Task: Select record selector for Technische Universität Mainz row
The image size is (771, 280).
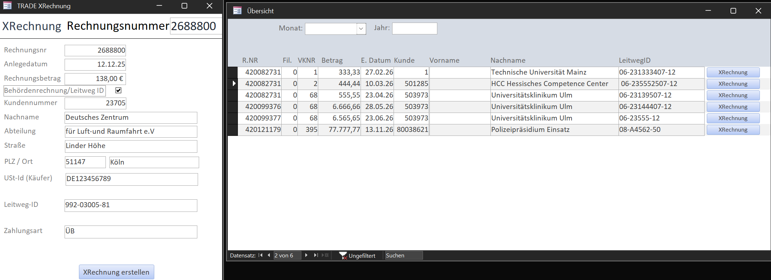Action: pyautogui.click(x=233, y=72)
